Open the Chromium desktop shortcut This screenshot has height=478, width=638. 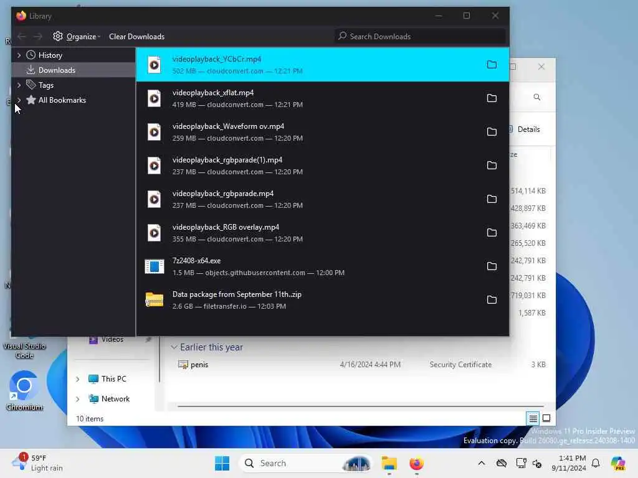coord(24,390)
